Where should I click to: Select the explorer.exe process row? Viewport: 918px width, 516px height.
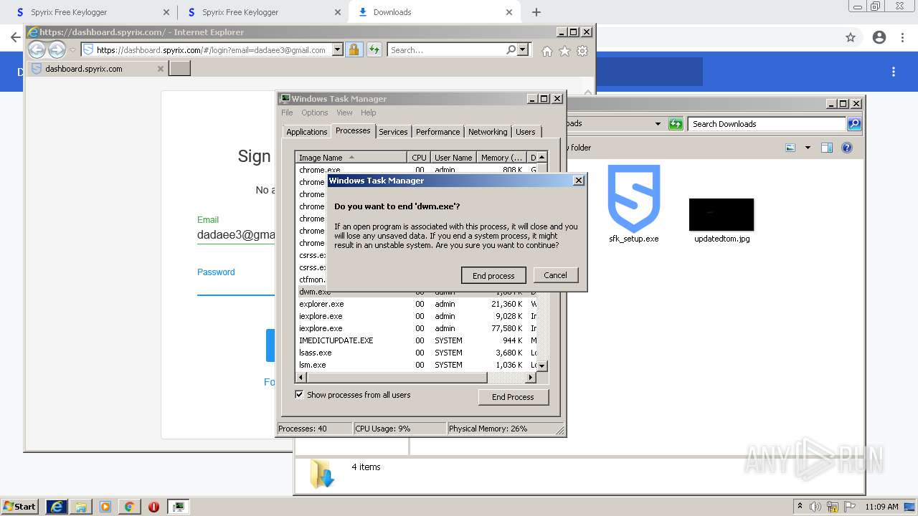tap(417, 304)
